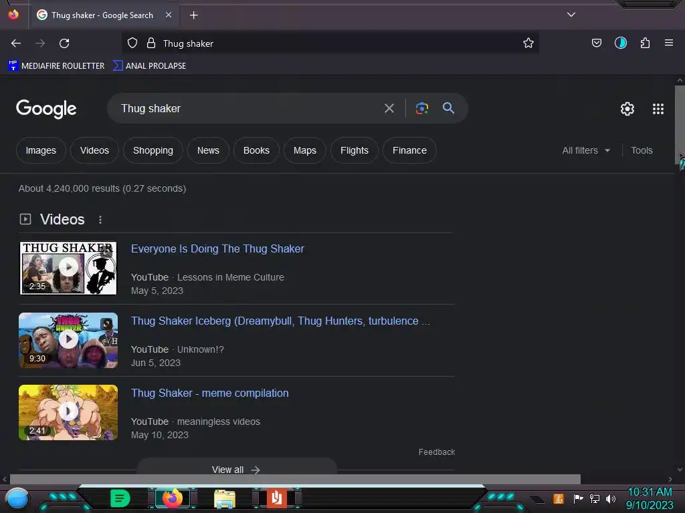Switch to Flights results
The width and height of the screenshot is (685, 513).
coord(355,150)
